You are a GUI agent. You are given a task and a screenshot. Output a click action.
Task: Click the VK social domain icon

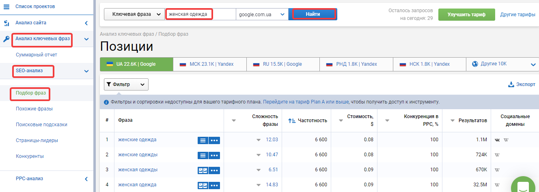(498, 140)
